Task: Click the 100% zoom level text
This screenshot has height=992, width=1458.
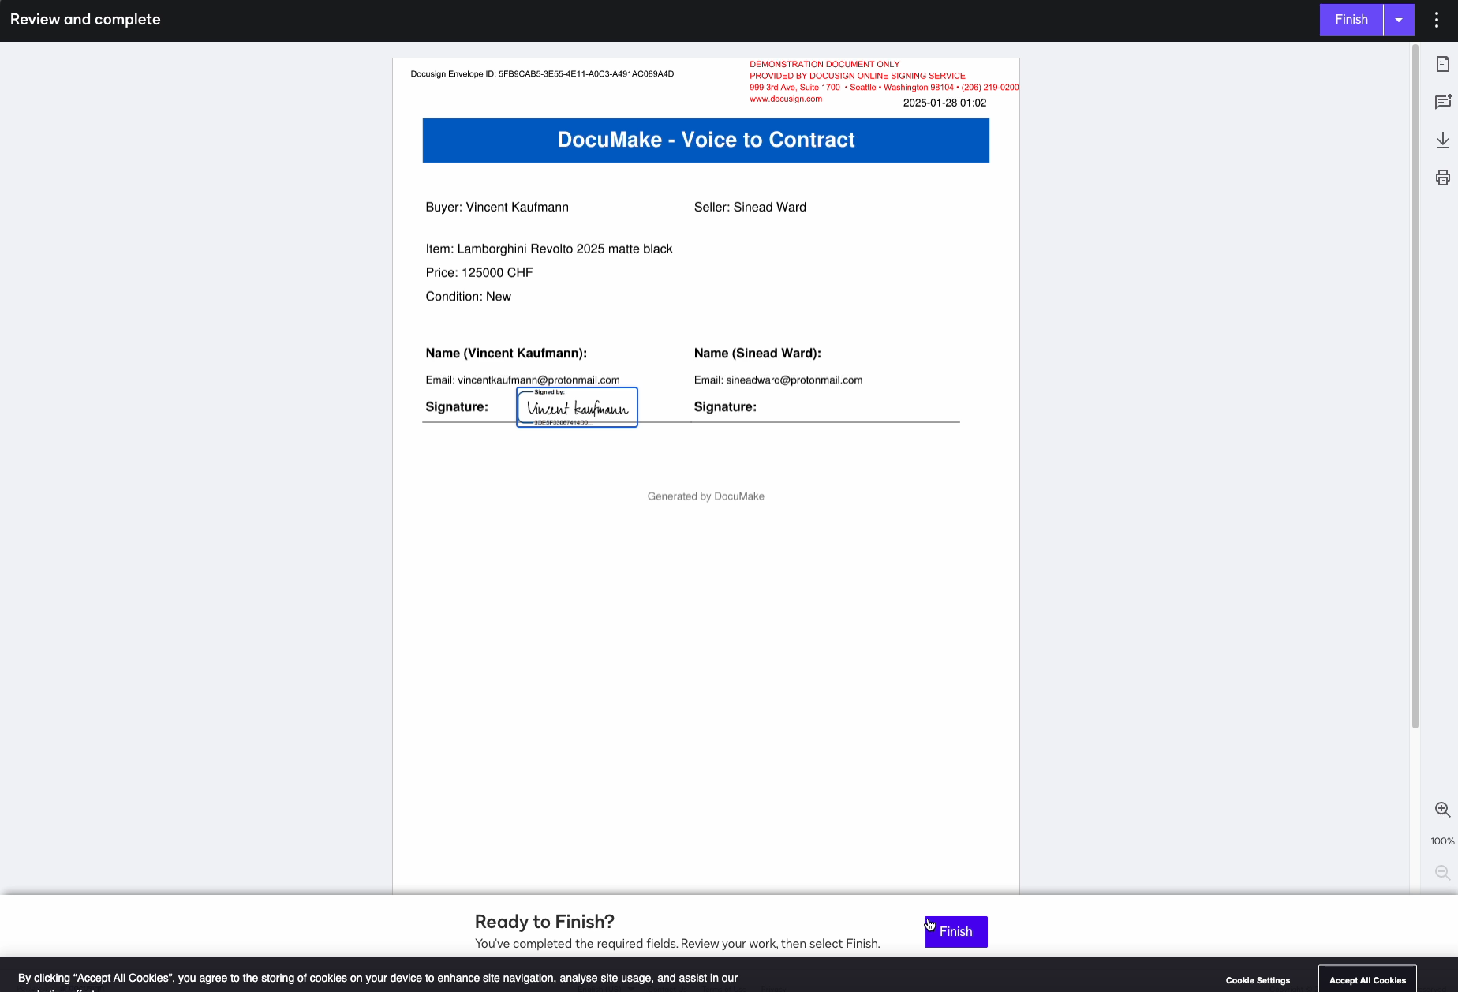Action: click(1442, 841)
